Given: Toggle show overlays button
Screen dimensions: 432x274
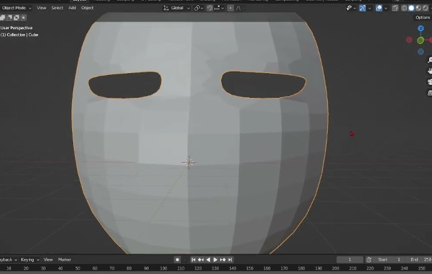Looking at the screenshot, I should click(379, 8).
